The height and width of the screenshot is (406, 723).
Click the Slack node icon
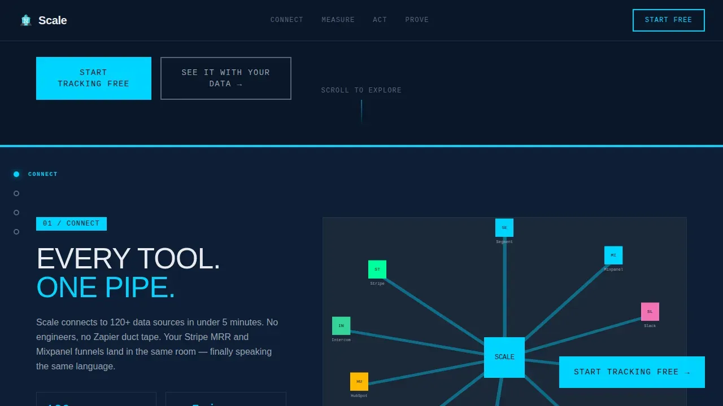[650, 312]
